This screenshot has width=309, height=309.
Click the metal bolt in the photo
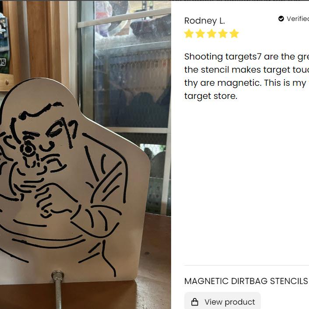click(x=58, y=289)
